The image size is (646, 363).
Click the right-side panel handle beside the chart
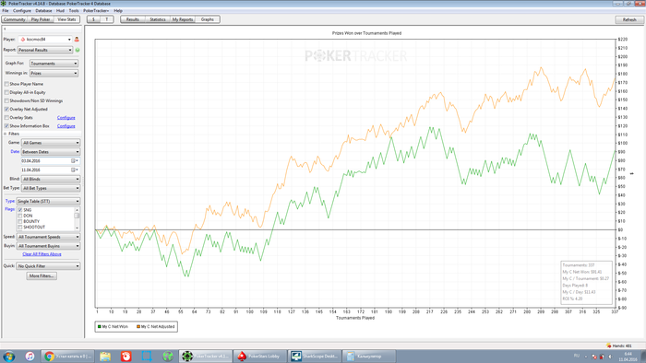(x=631, y=174)
